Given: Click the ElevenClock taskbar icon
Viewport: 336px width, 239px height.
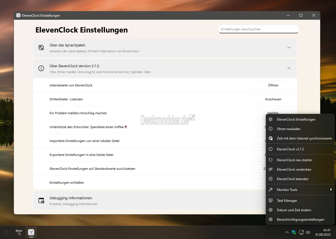Looking at the screenshot, I should coord(31,232).
